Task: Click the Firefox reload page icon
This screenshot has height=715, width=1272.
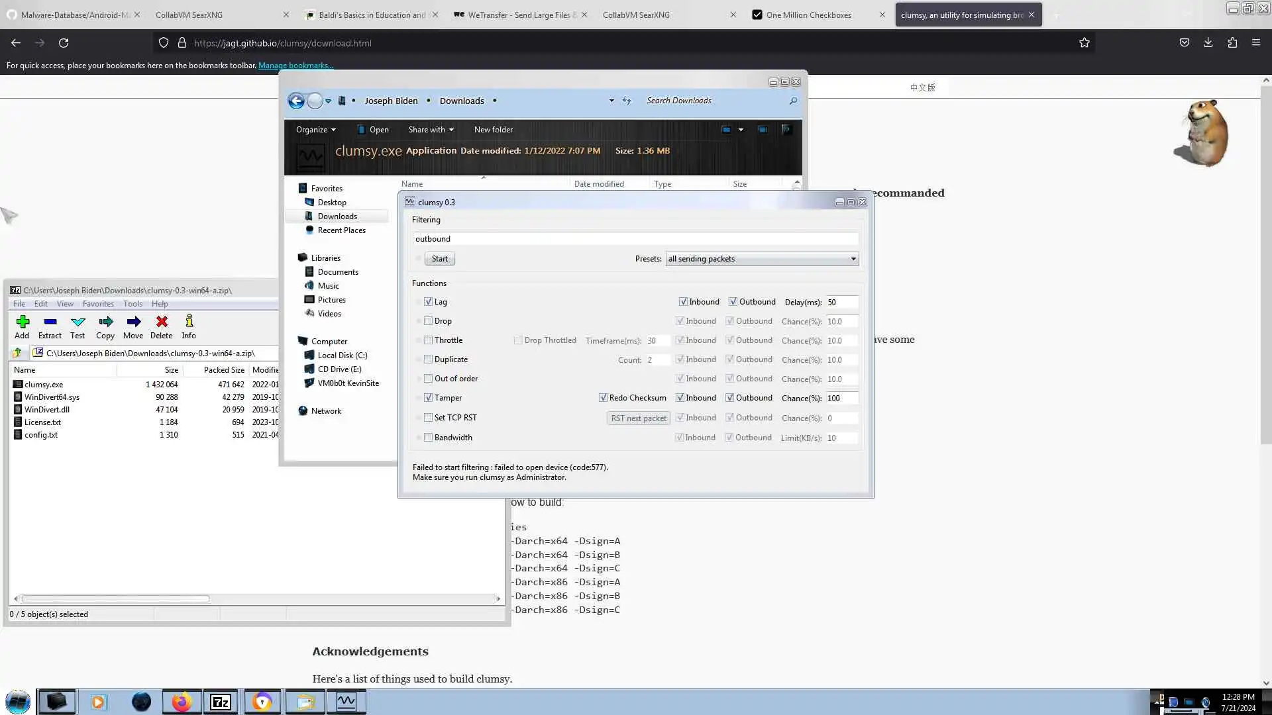Action: click(x=64, y=43)
